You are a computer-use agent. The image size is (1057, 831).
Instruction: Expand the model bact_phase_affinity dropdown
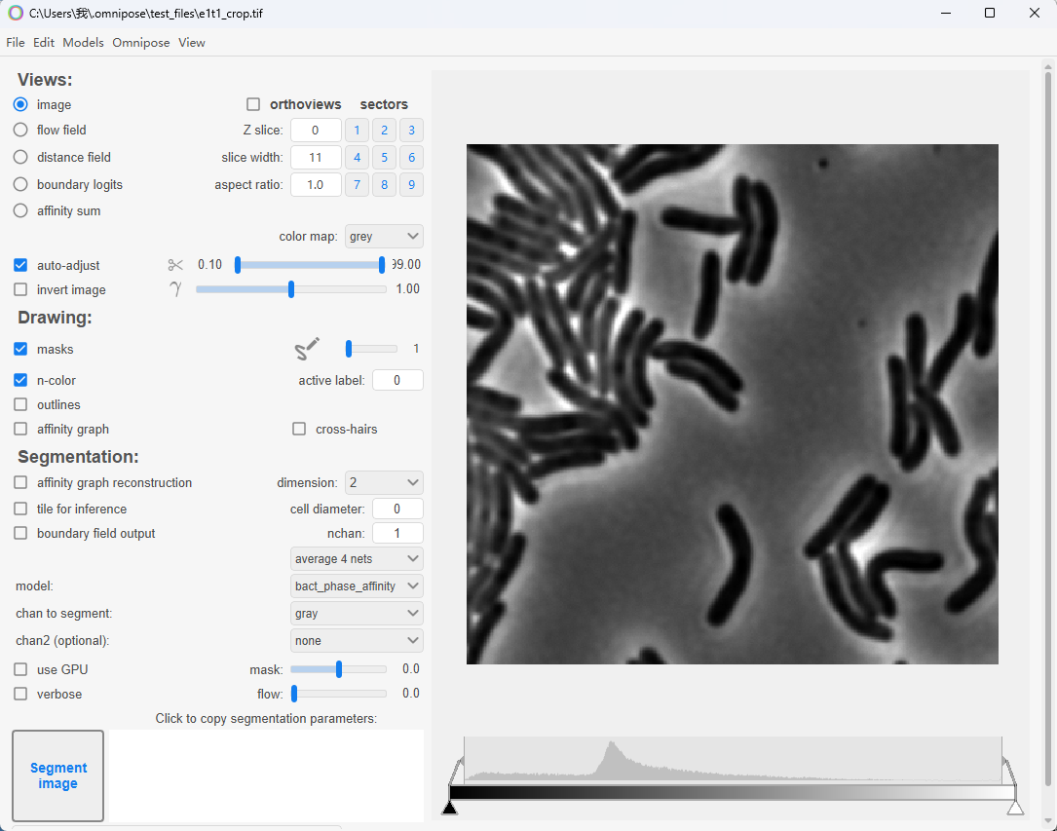[357, 586]
